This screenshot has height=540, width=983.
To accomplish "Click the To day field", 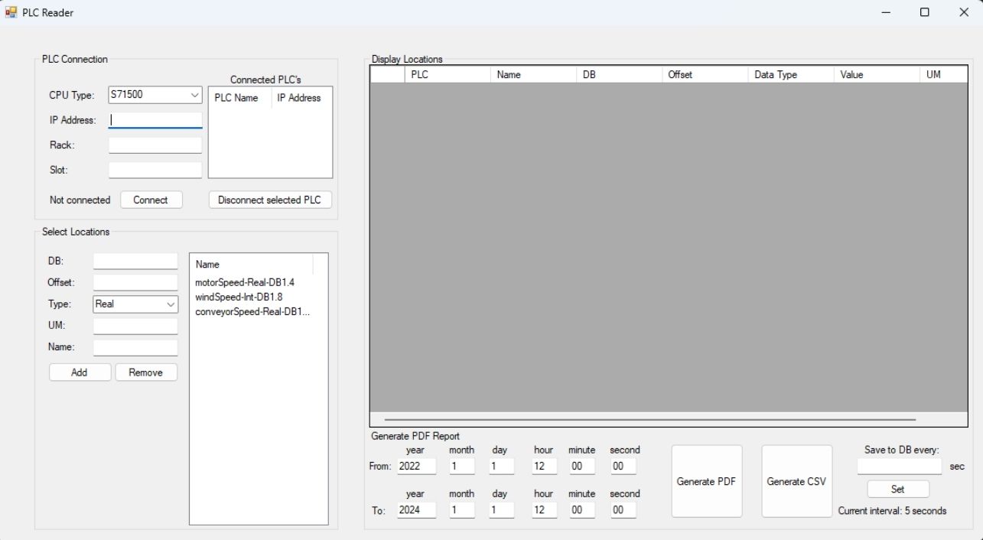I will point(501,509).
